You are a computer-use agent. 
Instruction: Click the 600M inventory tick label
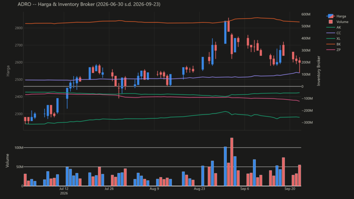click(306, 15)
